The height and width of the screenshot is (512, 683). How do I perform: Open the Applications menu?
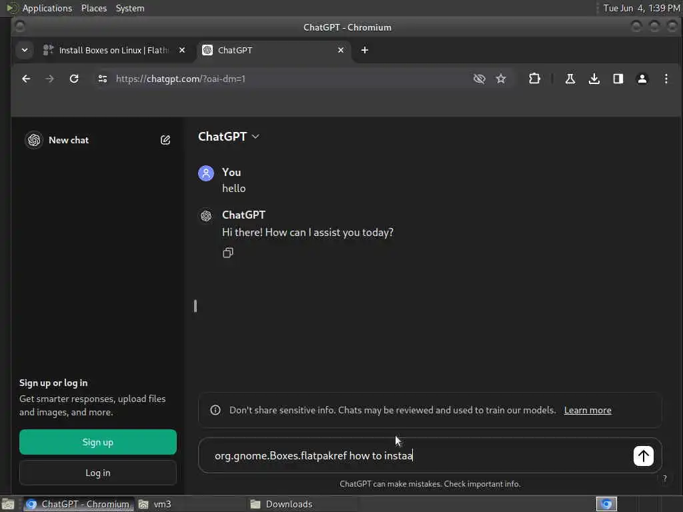coord(47,8)
